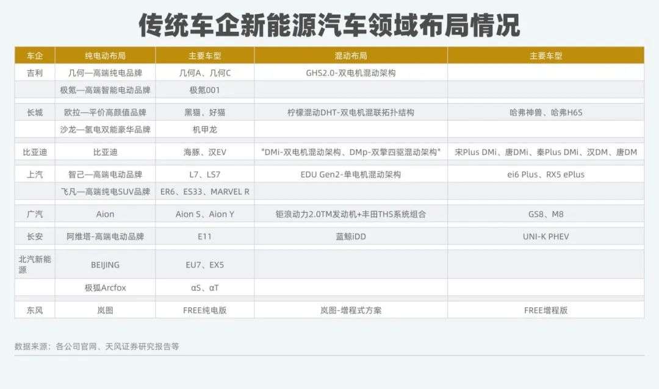Image resolution: width=659 pixels, height=389 pixels.
Task: Click the 飞凡—高端纯电SUV品牌 cell
Action: click(x=105, y=191)
